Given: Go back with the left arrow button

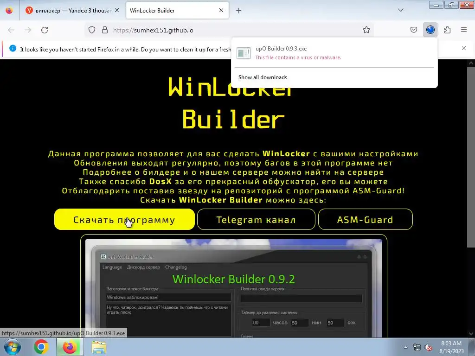Looking at the screenshot, I should pos(11,30).
